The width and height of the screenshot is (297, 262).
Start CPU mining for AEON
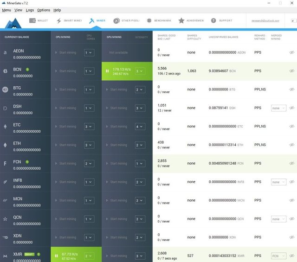pyautogui.click(x=65, y=52)
